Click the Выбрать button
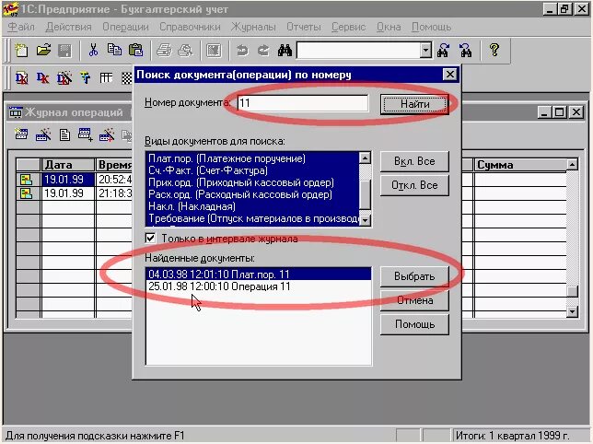This screenshot has height=444, width=593. pos(414,276)
